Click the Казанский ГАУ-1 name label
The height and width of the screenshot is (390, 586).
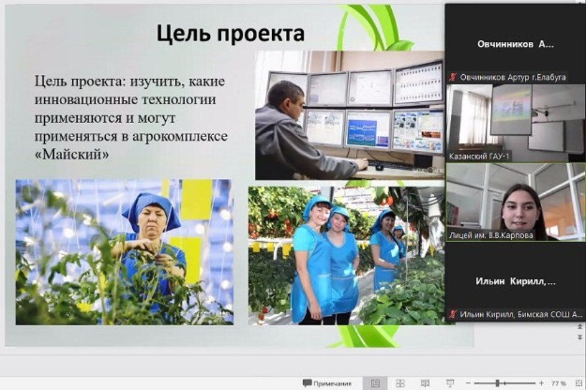click(x=479, y=155)
